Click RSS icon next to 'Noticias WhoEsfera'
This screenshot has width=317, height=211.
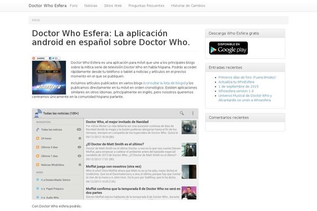(x=38, y=165)
